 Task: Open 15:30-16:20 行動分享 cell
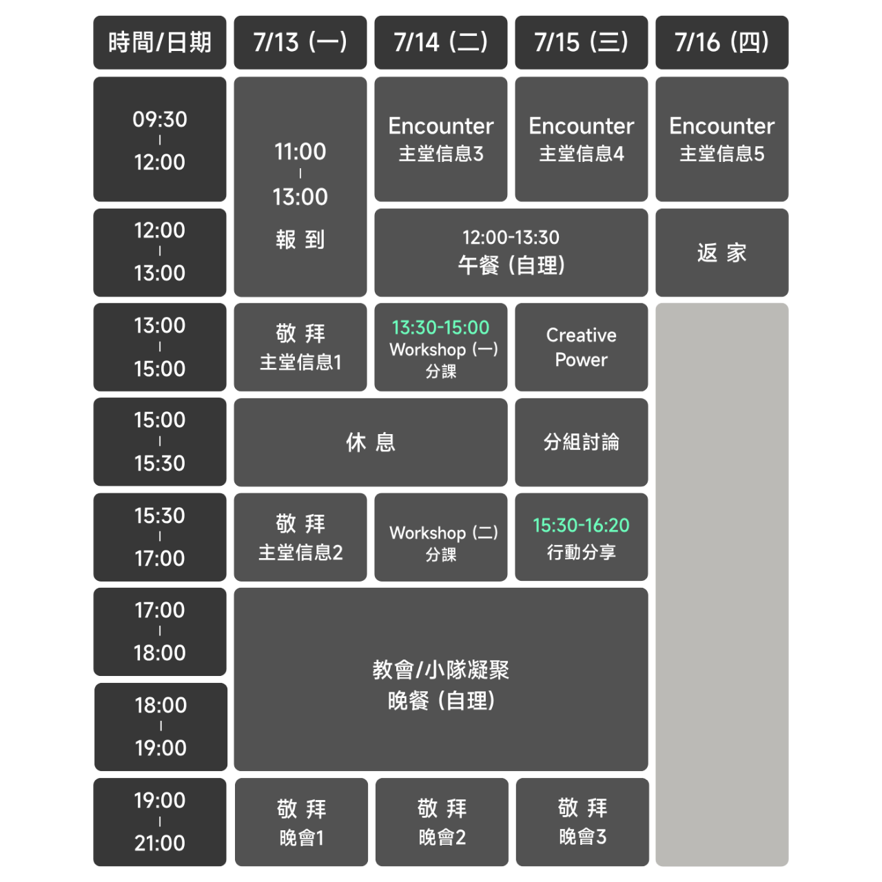tap(582, 537)
